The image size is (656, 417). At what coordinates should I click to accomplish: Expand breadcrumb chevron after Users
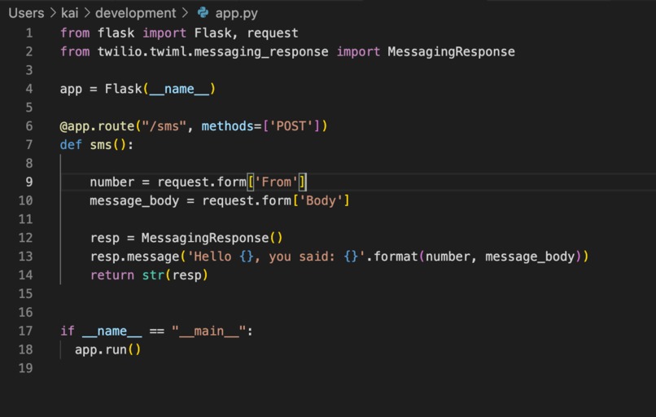(x=53, y=13)
